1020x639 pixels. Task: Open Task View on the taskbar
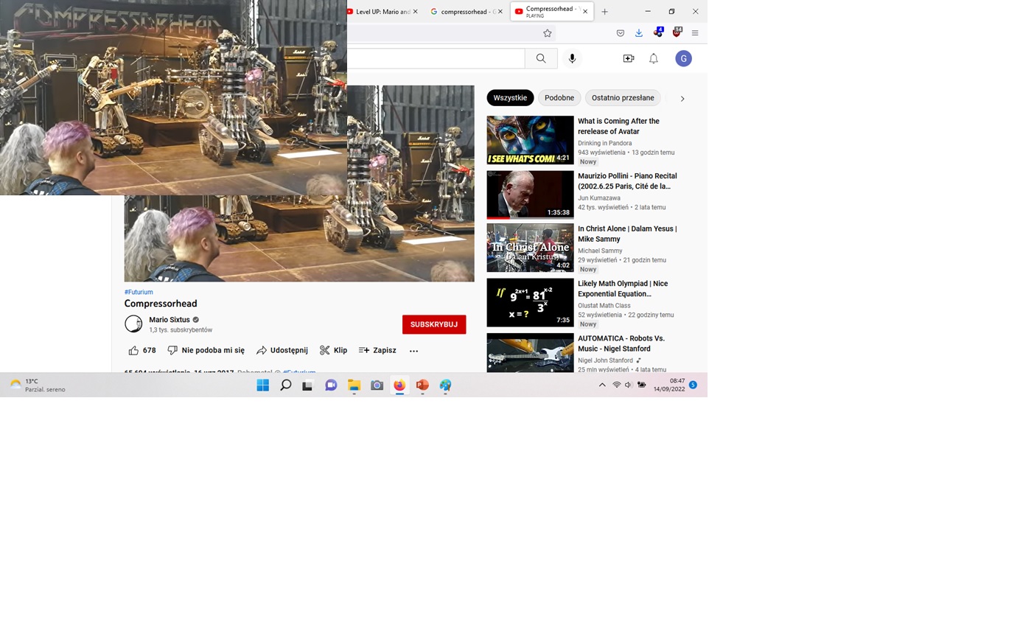pyautogui.click(x=308, y=385)
